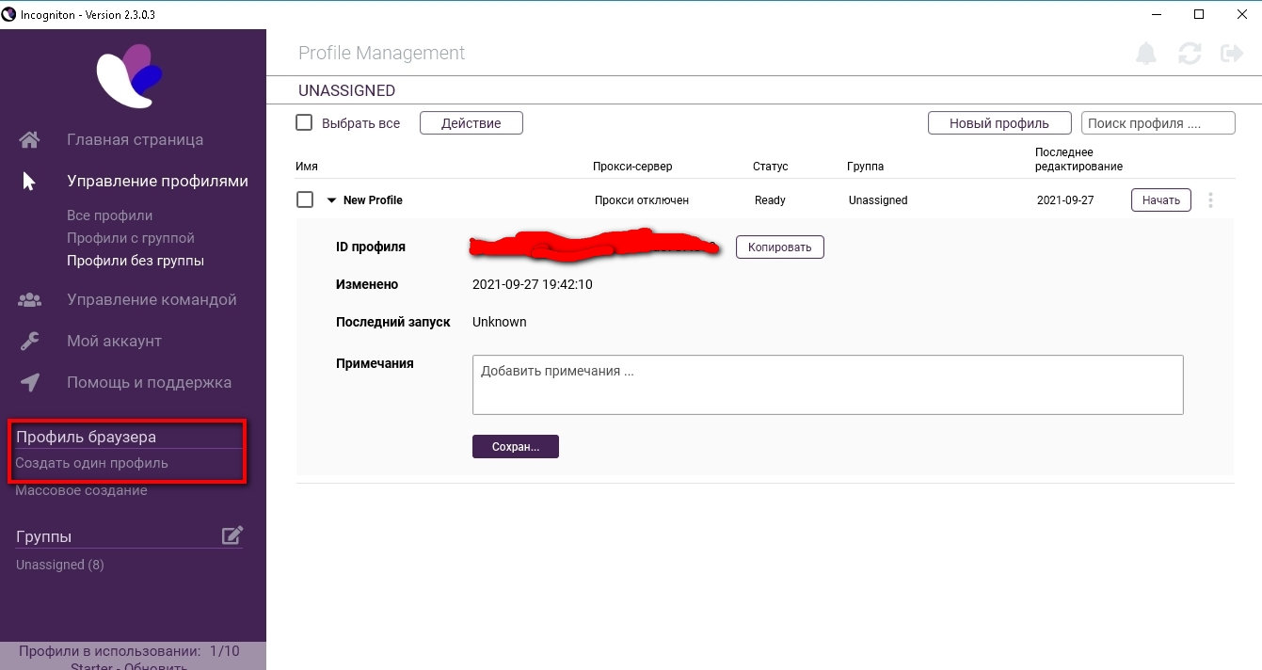Viewport: 1262px width, 670px height.
Task: Click Создать один профиль link
Action: tap(92, 463)
